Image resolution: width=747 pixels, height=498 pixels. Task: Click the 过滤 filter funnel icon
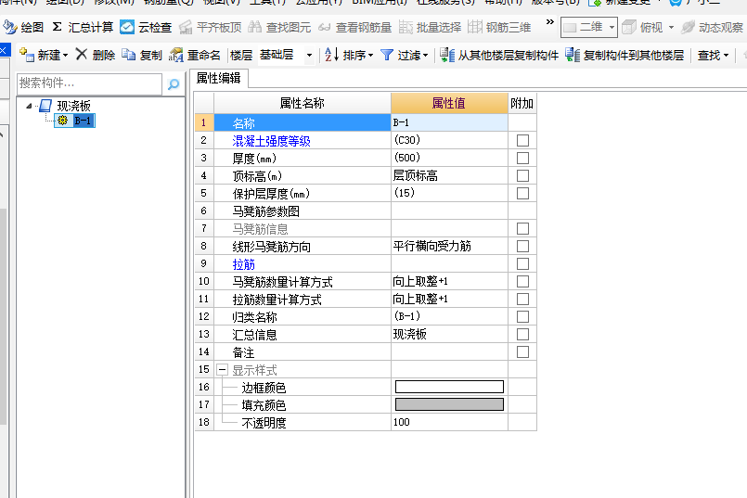[x=387, y=56]
